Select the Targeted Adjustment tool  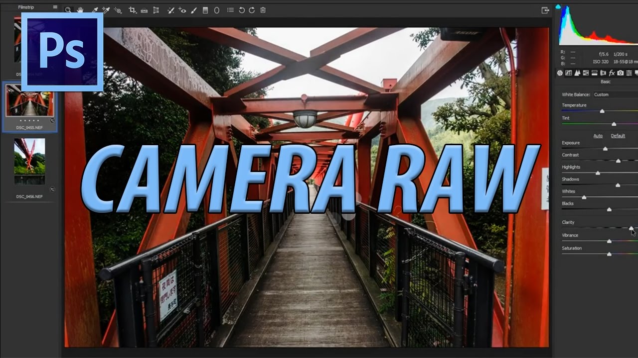click(x=118, y=10)
